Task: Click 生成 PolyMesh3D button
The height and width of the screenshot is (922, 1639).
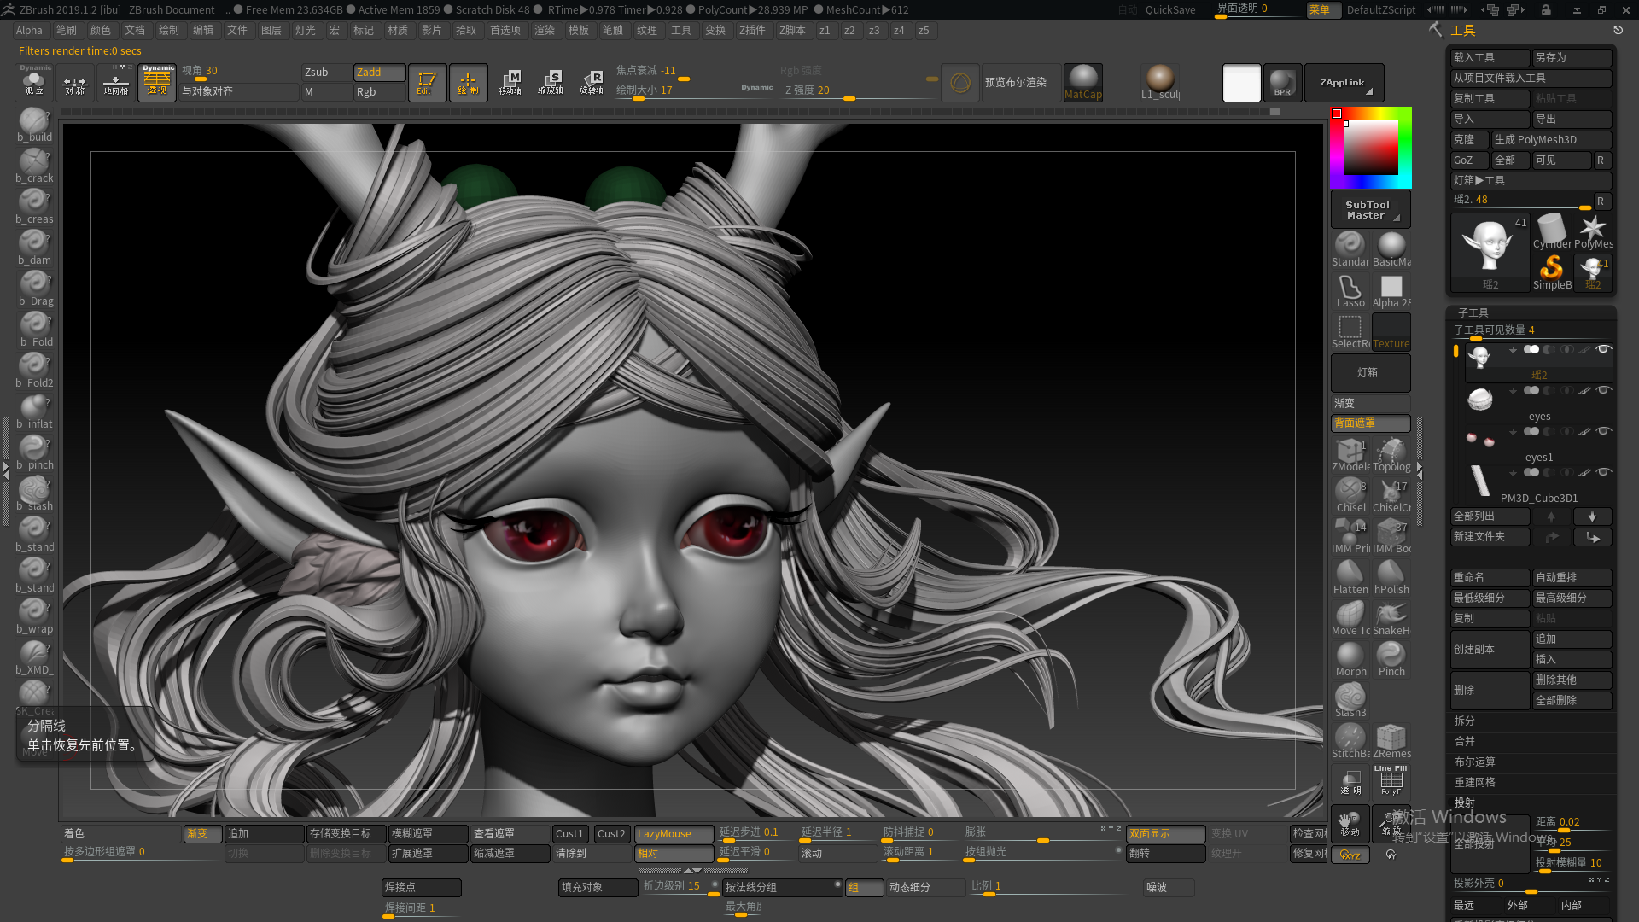Action: pyautogui.click(x=1552, y=139)
